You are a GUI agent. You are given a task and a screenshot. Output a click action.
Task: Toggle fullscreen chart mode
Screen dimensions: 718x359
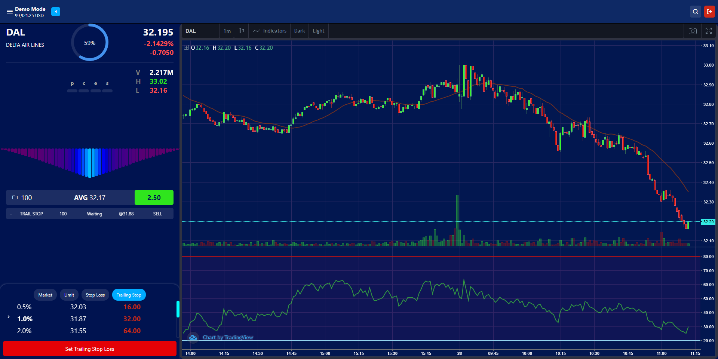point(709,31)
